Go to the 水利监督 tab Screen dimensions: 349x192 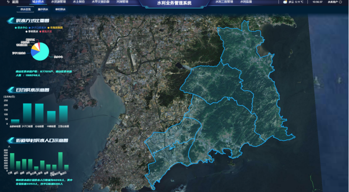click(246, 2)
